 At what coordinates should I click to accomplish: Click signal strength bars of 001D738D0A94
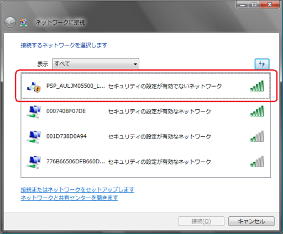tap(257, 136)
